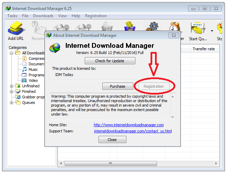Click the Add URL toolbar icon
Image resolution: width=227 pixels, height=174 pixels.
tap(16, 28)
